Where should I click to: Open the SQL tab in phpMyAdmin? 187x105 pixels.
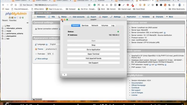coord(52,17)
